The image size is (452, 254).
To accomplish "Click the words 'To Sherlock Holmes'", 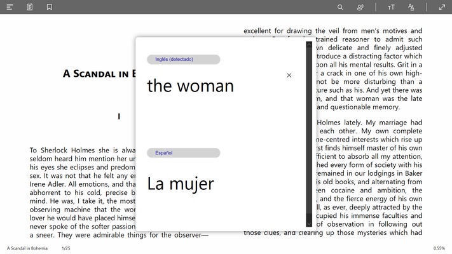I will 63,150.
